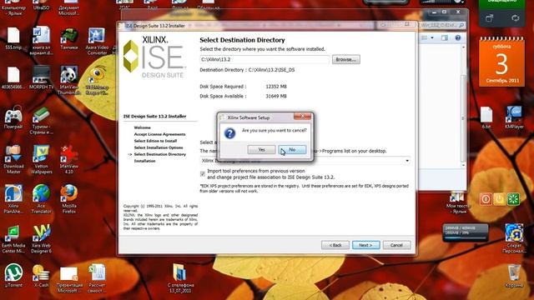Close the Xilinx Software Setup dialog

302,117
